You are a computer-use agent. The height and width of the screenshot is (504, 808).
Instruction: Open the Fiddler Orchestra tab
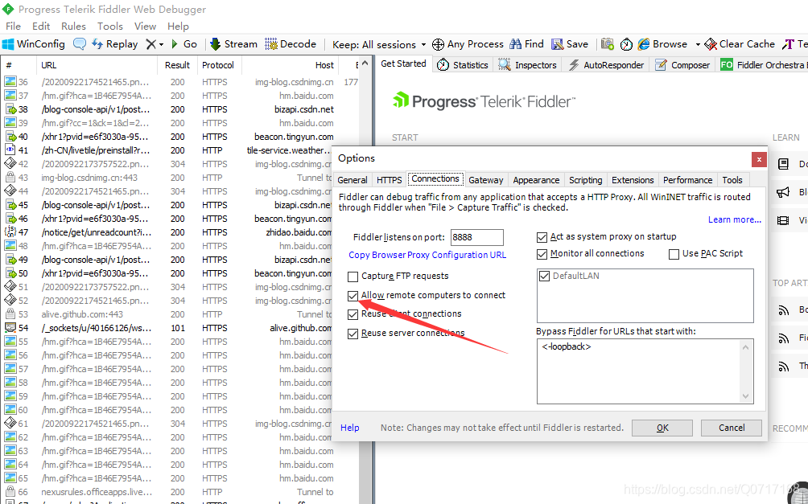point(762,65)
